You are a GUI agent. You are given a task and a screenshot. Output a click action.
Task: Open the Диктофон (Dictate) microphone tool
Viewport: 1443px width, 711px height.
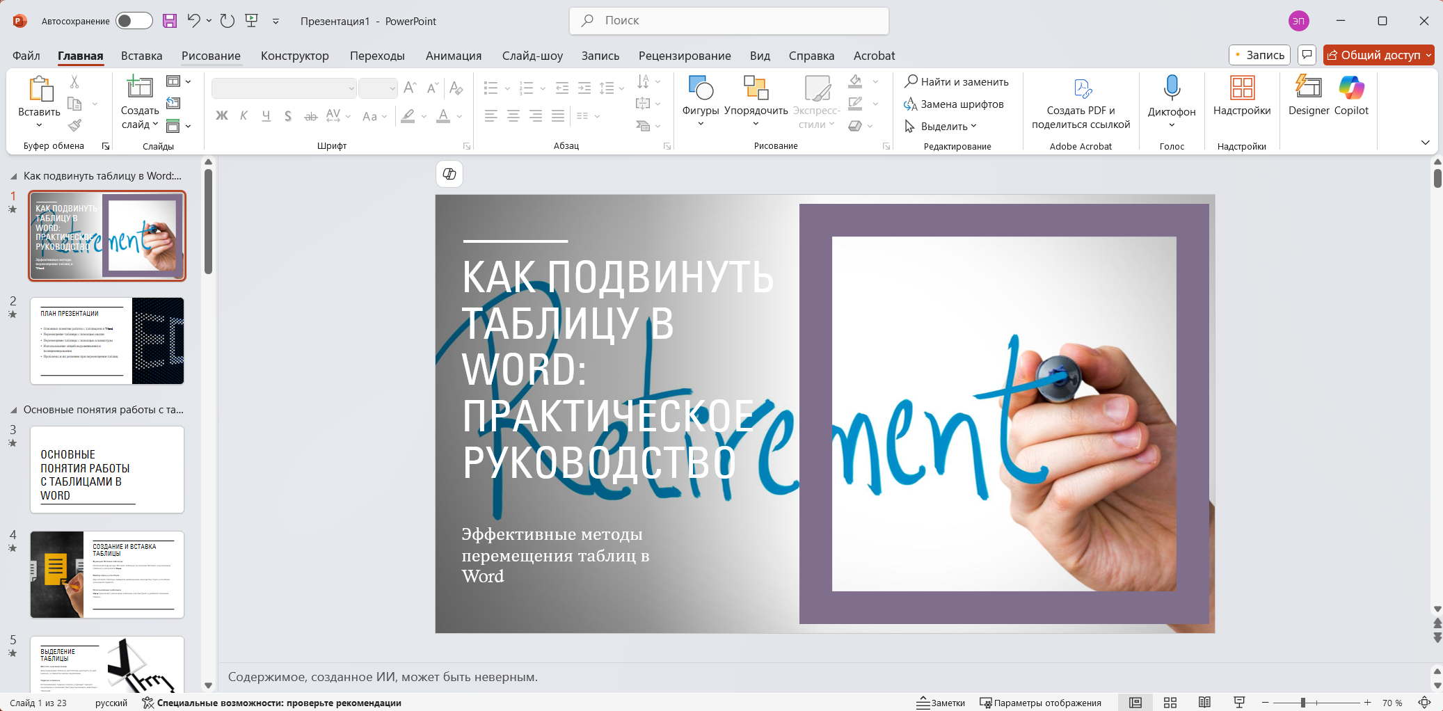click(1171, 97)
